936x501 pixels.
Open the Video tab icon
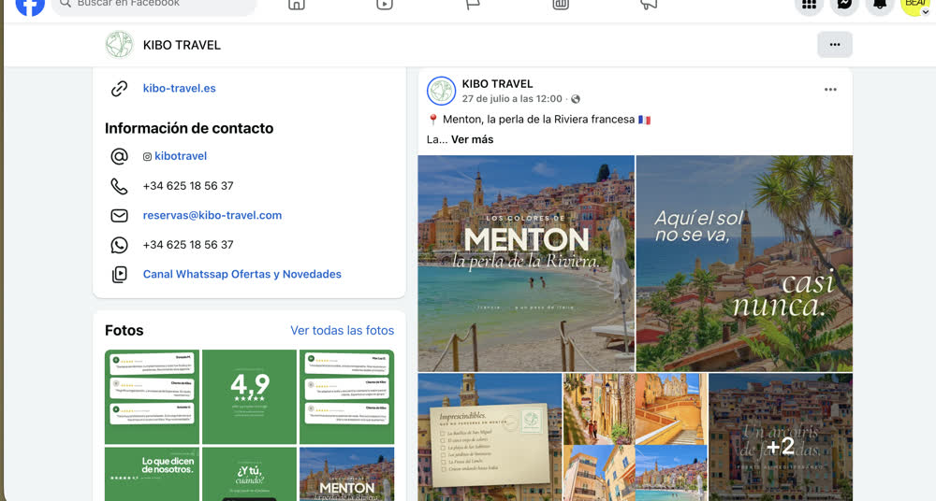[x=385, y=5]
